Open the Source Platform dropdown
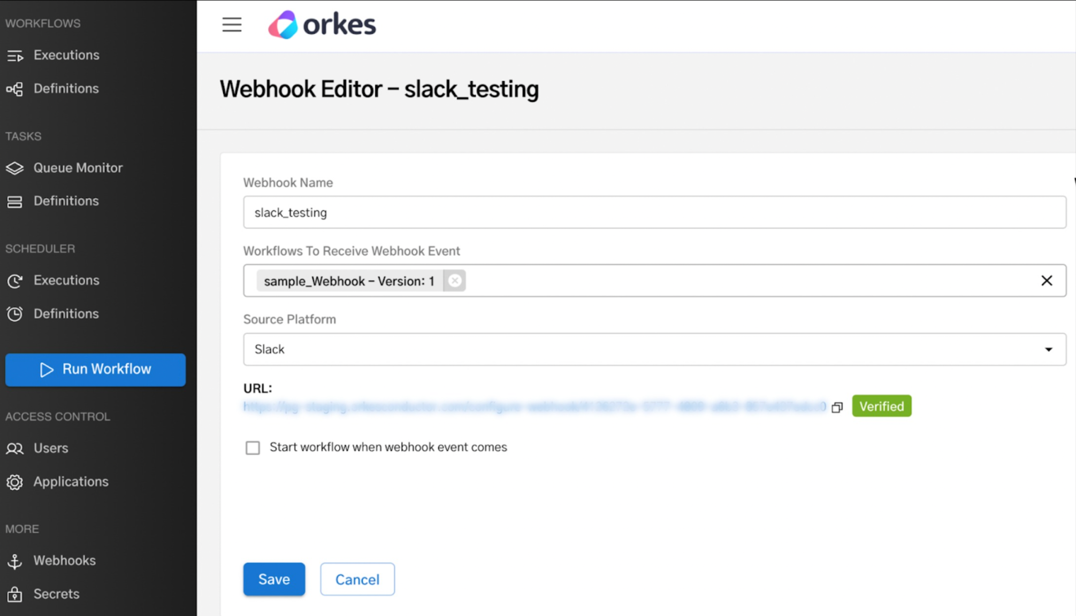 point(1048,349)
